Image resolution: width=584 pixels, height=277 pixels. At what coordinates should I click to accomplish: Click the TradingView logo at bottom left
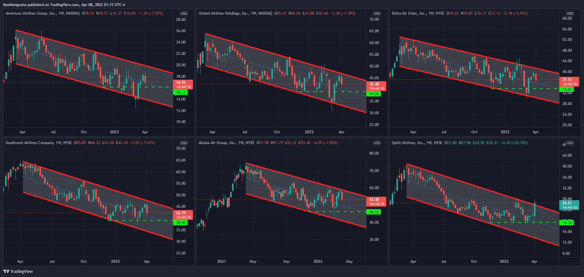[18, 271]
